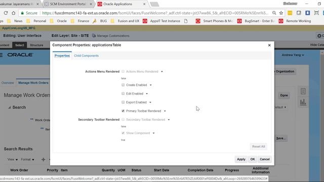
Task: Open dropdown arrow next to Primary Toolbar Rendered
Action: (165, 111)
